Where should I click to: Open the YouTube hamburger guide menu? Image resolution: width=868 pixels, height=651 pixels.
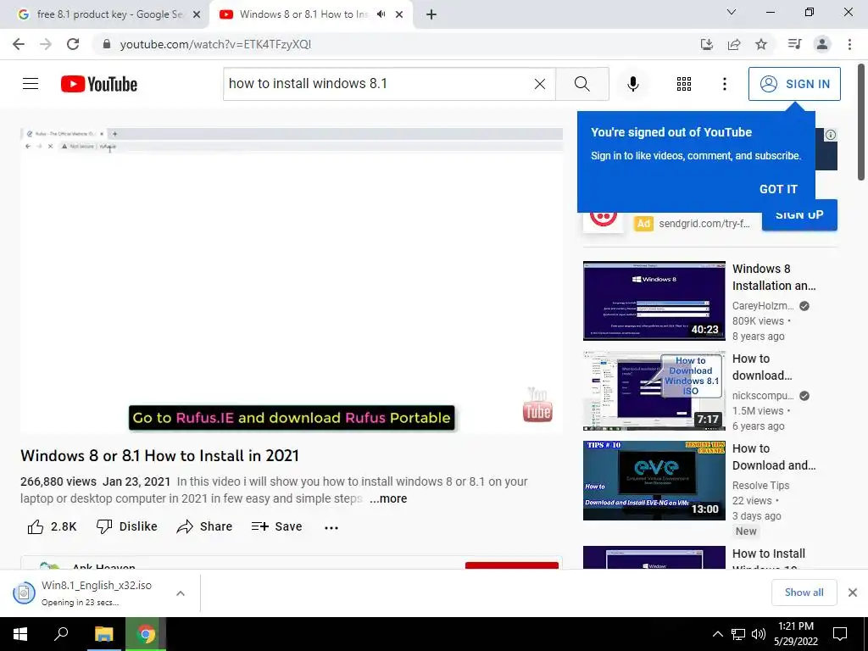pyautogui.click(x=31, y=84)
